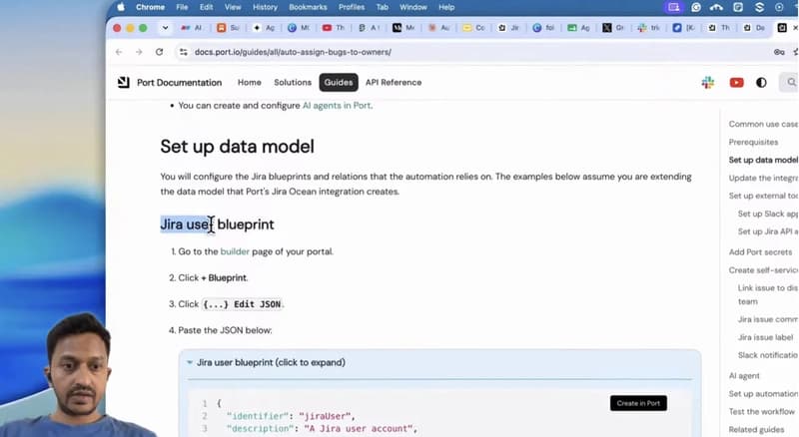This screenshot has height=437, width=799.
Task: Click the purple screen recording menu bar icon
Action: (673, 7)
